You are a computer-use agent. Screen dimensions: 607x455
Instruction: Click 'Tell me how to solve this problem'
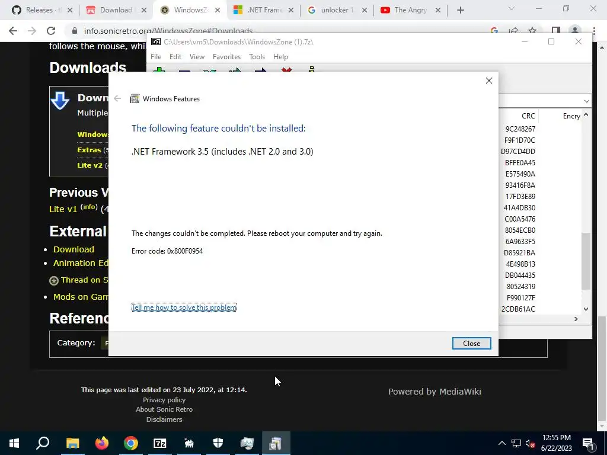point(184,307)
